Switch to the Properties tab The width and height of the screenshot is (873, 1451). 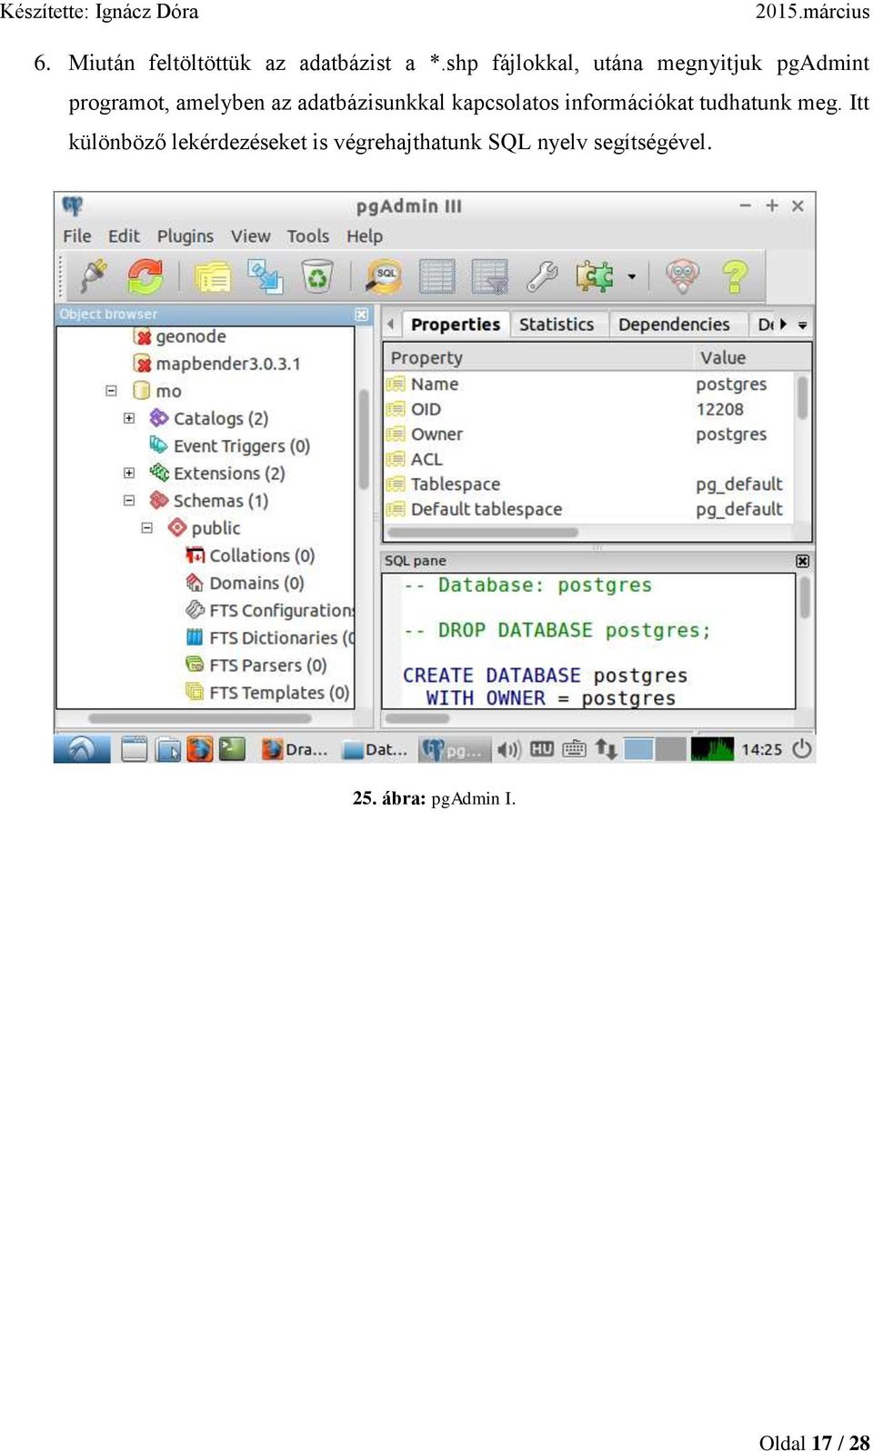click(x=455, y=325)
